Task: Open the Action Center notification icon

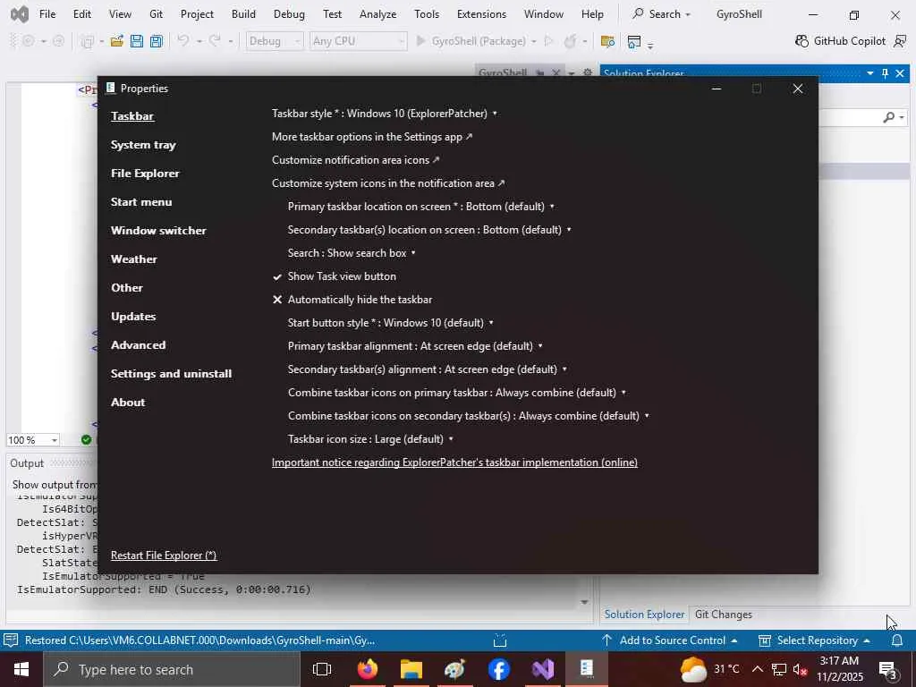Action: [x=889, y=669]
